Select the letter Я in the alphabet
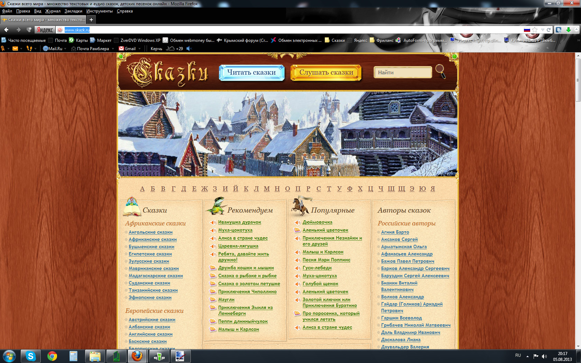 click(433, 189)
